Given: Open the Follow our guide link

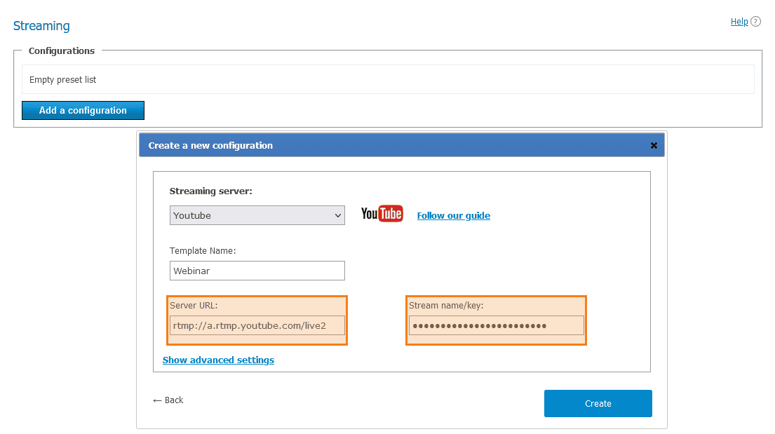Looking at the screenshot, I should 454,215.
